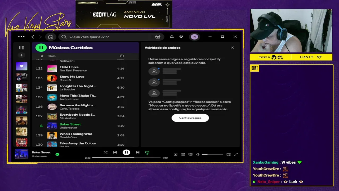Toggle shuffle in the player bar
339x191 pixels.
tap(105, 152)
